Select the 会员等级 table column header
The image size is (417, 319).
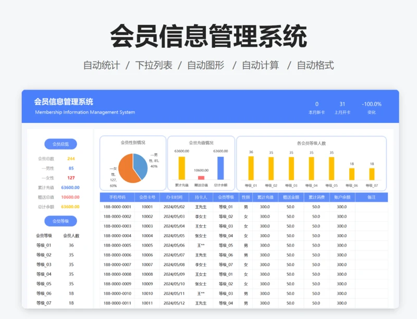point(226,197)
